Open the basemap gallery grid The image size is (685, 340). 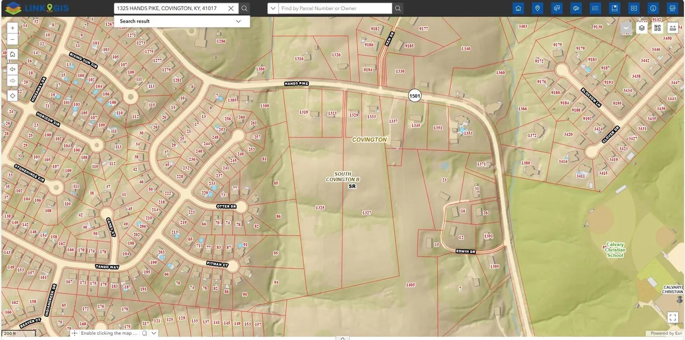coord(657,28)
